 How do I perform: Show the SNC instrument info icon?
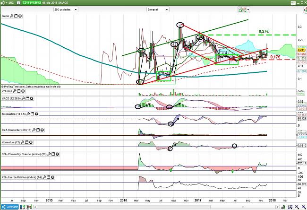18,3
